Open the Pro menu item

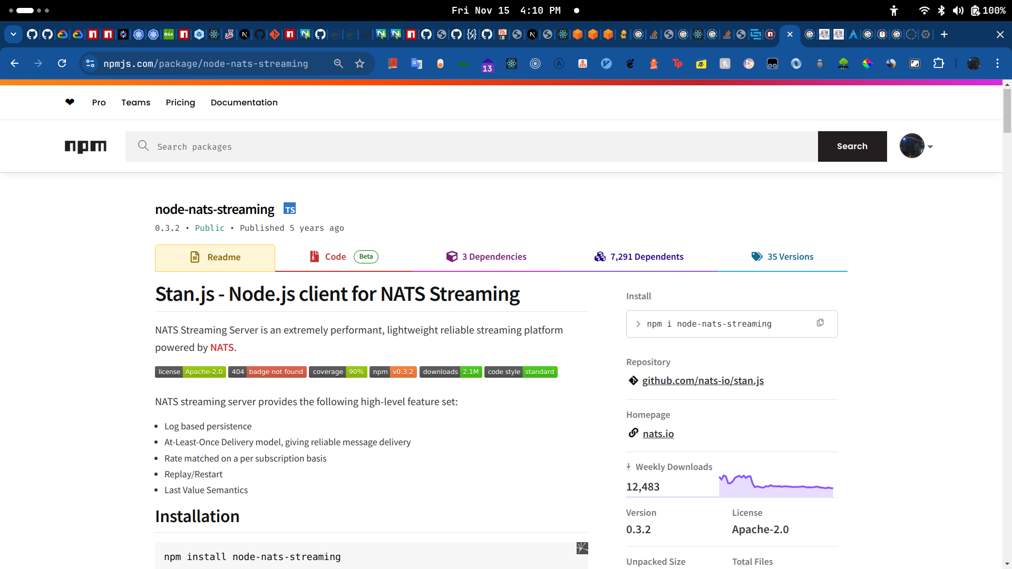(x=99, y=102)
